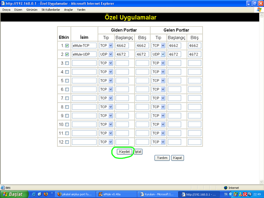Enable row 3 checkbox
Image resolution: width=264 pixels, height=198 pixels.
(67, 63)
